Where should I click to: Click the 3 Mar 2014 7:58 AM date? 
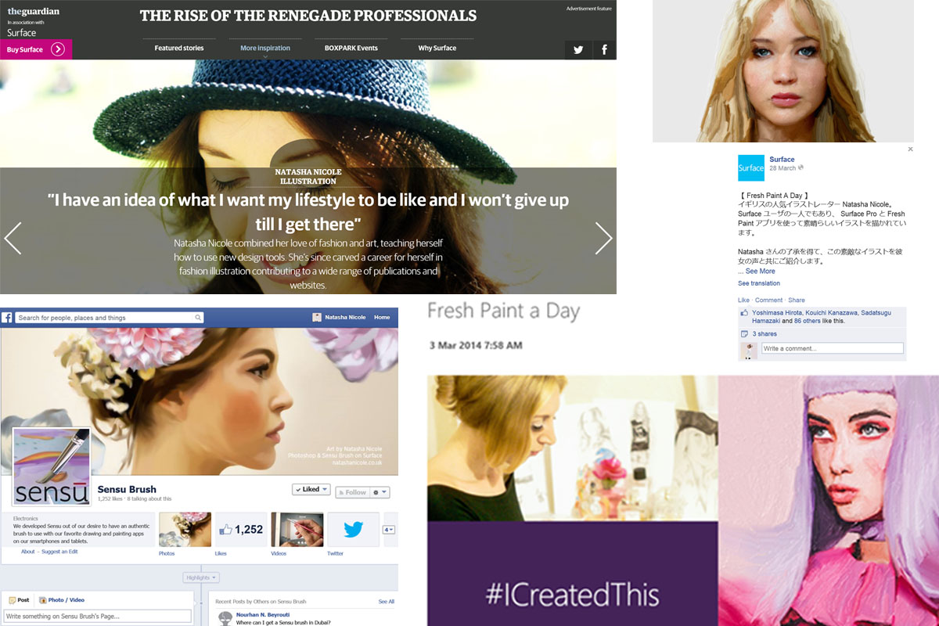[476, 345]
